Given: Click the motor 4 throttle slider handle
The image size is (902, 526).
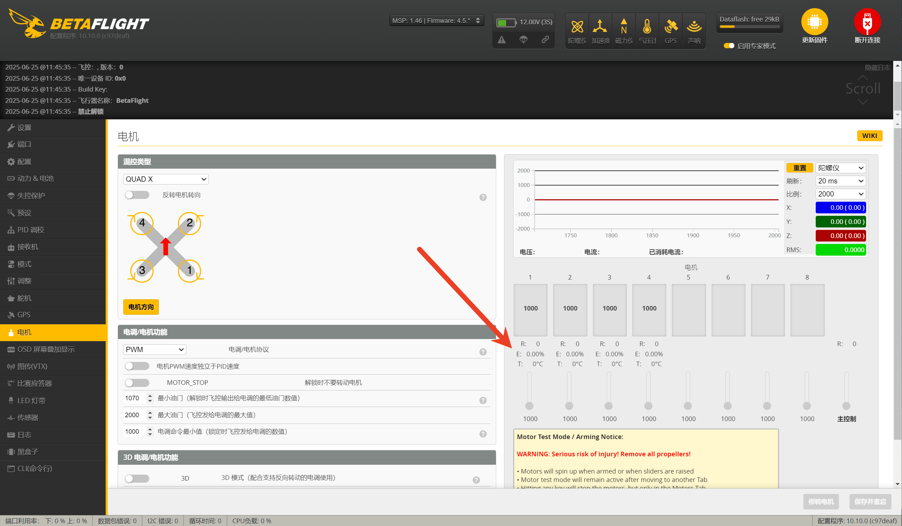Looking at the screenshot, I should [x=648, y=406].
